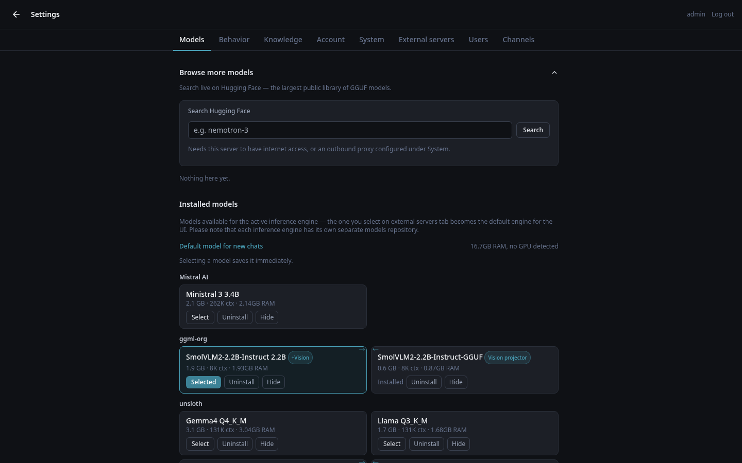This screenshot has width=742, height=463.
Task: Click the admin username link
Action: (x=696, y=14)
